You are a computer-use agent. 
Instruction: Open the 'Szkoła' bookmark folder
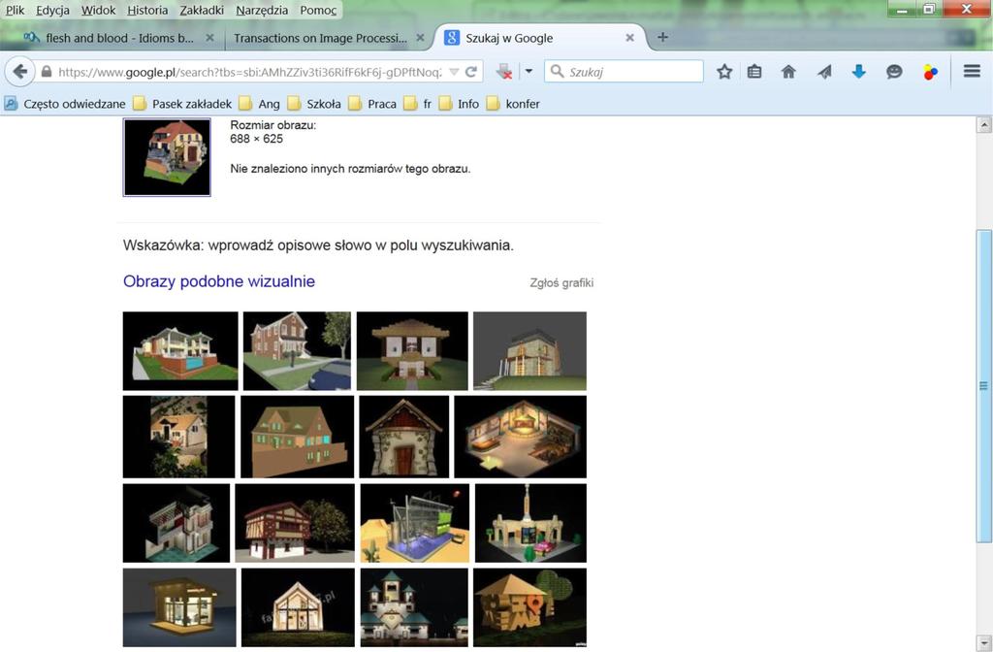tap(314, 104)
